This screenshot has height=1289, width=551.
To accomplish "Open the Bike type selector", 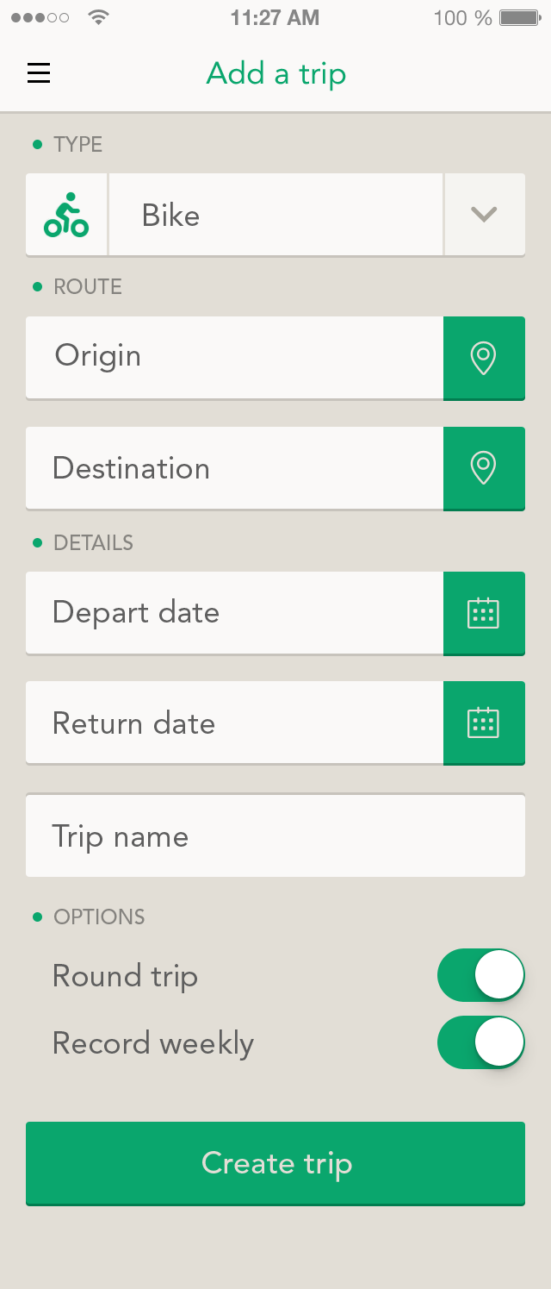I will coord(275,215).
